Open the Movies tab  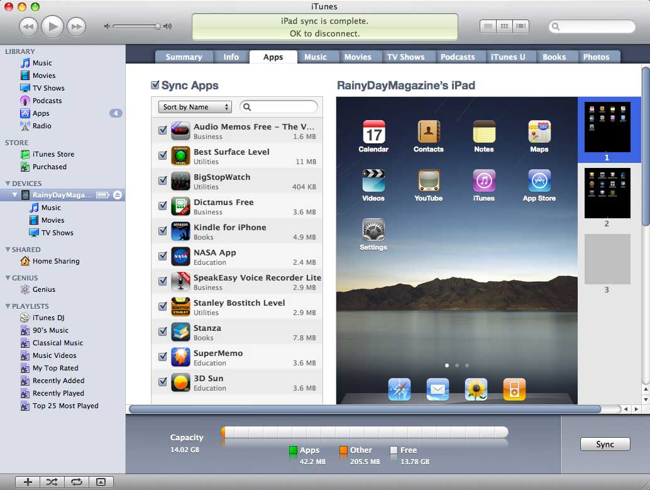[x=358, y=57]
